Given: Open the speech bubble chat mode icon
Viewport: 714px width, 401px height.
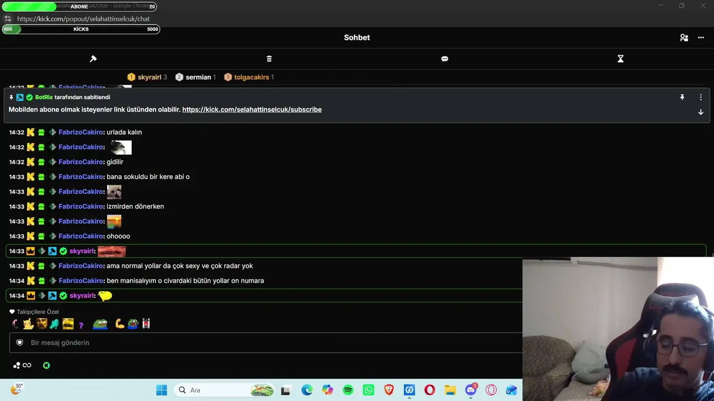Looking at the screenshot, I should pyautogui.click(x=445, y=59).
